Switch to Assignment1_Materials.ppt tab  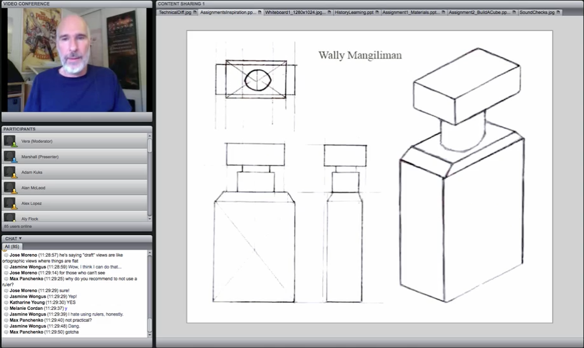414,12
